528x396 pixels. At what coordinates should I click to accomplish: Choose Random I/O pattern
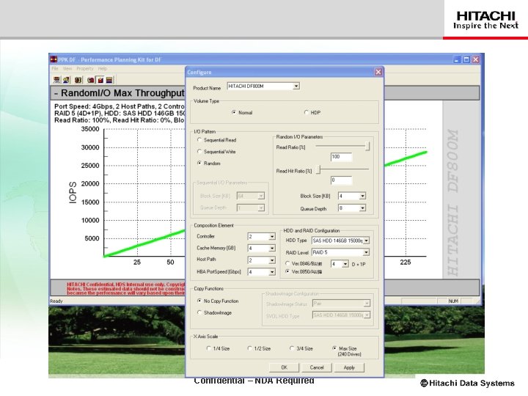[199, 163]
